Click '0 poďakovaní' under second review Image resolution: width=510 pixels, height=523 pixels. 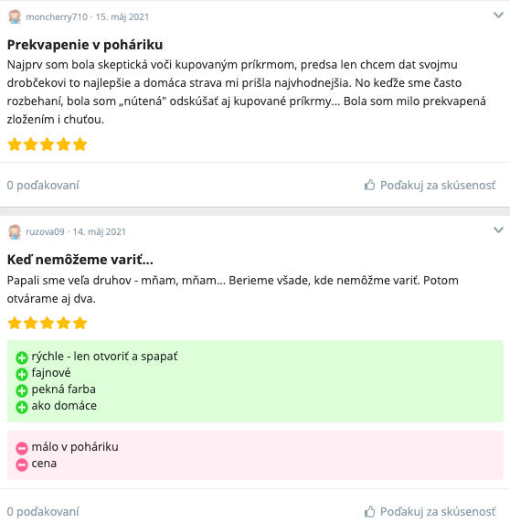click(43, 512)
